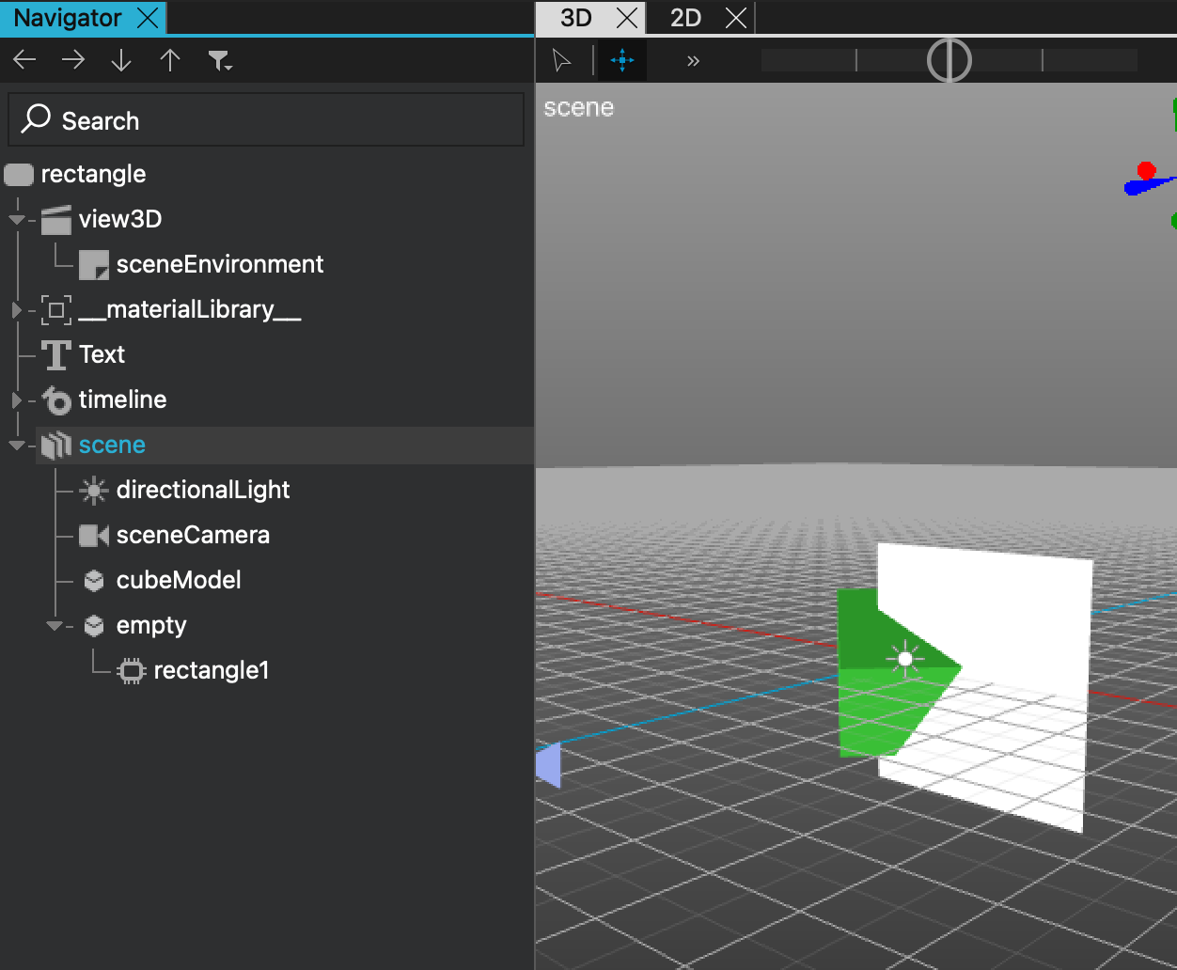
Task: Toggle the move tool in 3D toolbar
Action: (x=621, y=61)
